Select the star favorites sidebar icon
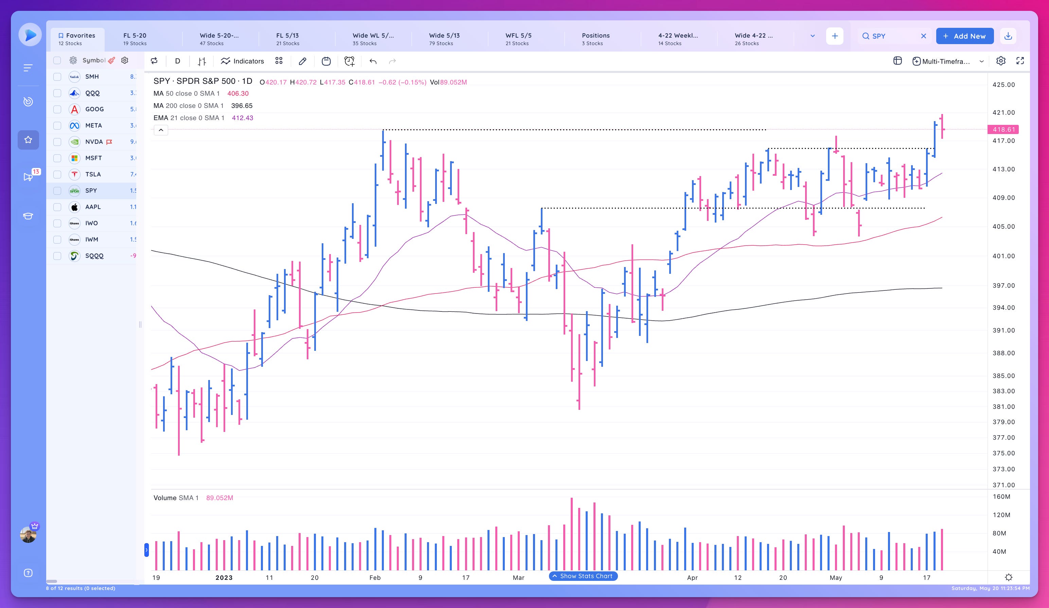 (x=28, y=140)
